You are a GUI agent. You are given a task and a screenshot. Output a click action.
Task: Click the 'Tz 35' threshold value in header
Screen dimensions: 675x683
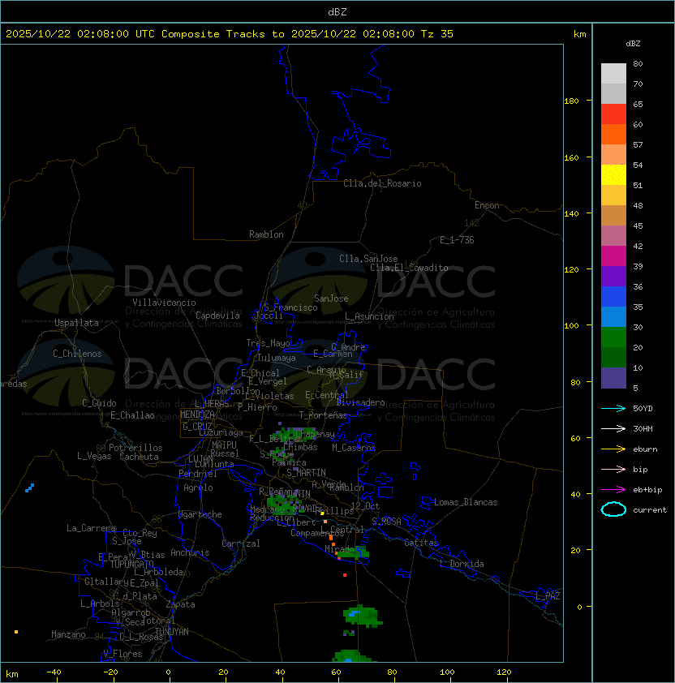(x=437, y=34)
